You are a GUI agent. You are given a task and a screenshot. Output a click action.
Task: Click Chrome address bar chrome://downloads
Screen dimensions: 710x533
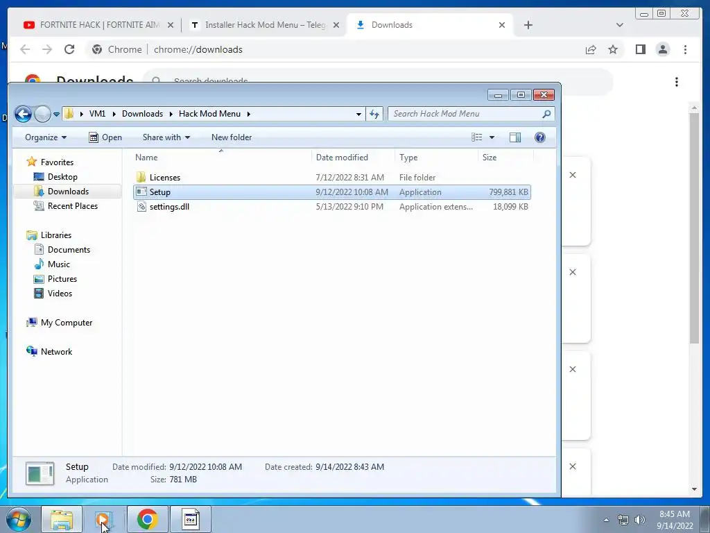click(198, 49)
